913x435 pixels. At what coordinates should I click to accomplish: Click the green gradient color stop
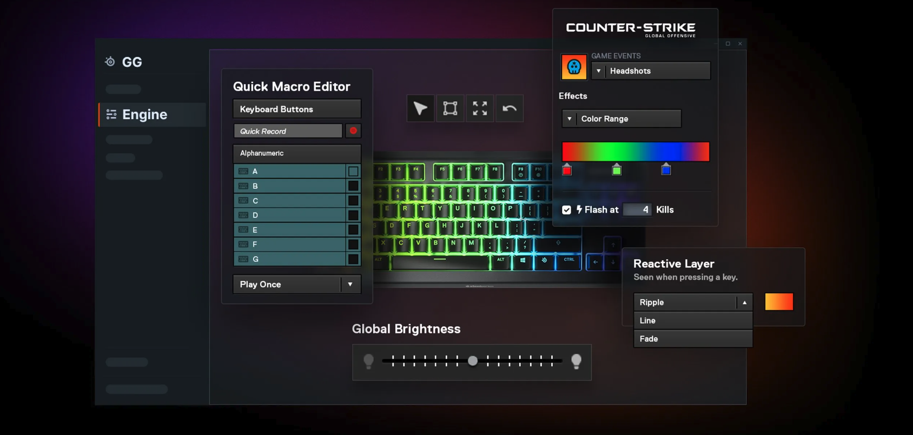(617, 170)
